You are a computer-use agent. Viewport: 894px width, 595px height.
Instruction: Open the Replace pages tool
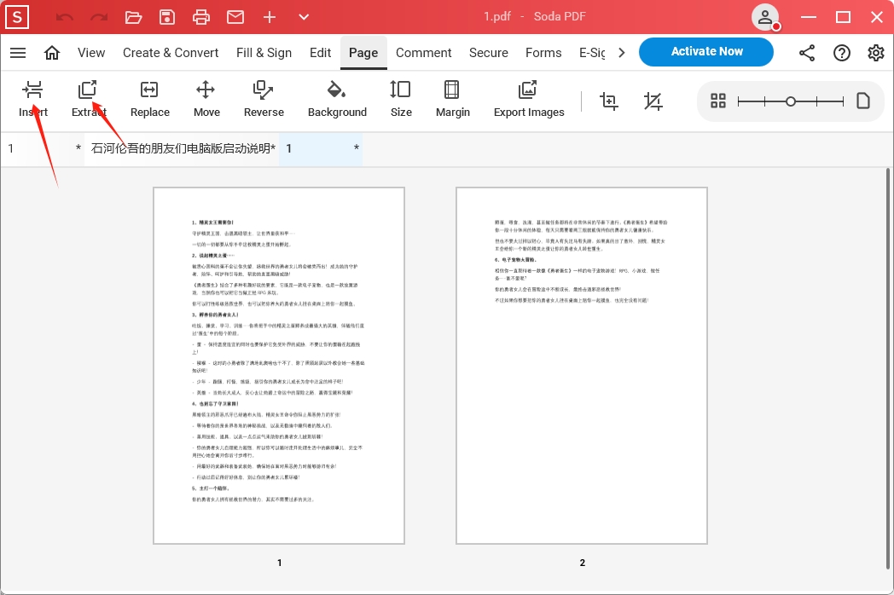click(149, 99)
